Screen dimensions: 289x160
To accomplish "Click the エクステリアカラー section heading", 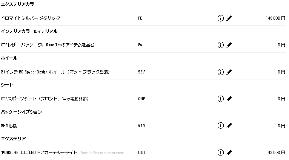I will click(19, 4).
